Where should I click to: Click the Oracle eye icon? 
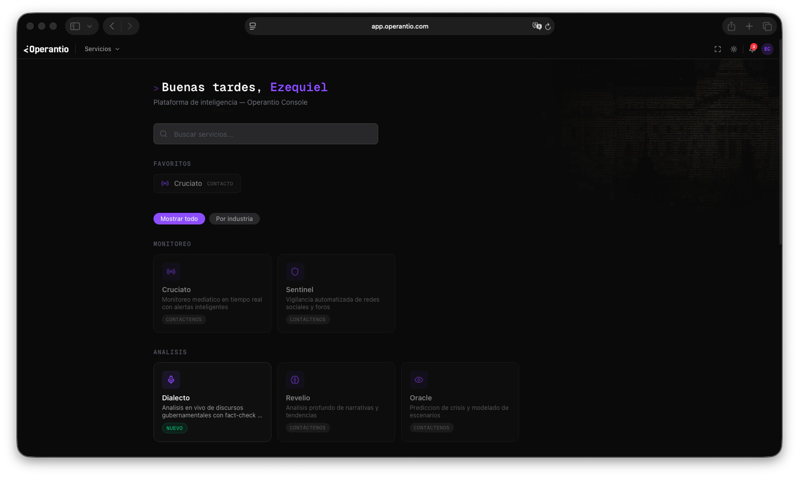(419, 380)
